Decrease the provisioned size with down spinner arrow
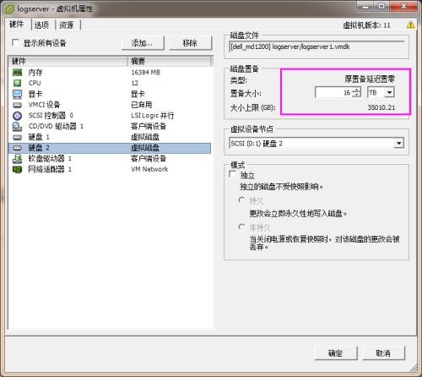This screenshot has width=422, height=377. tap(357, 95)
